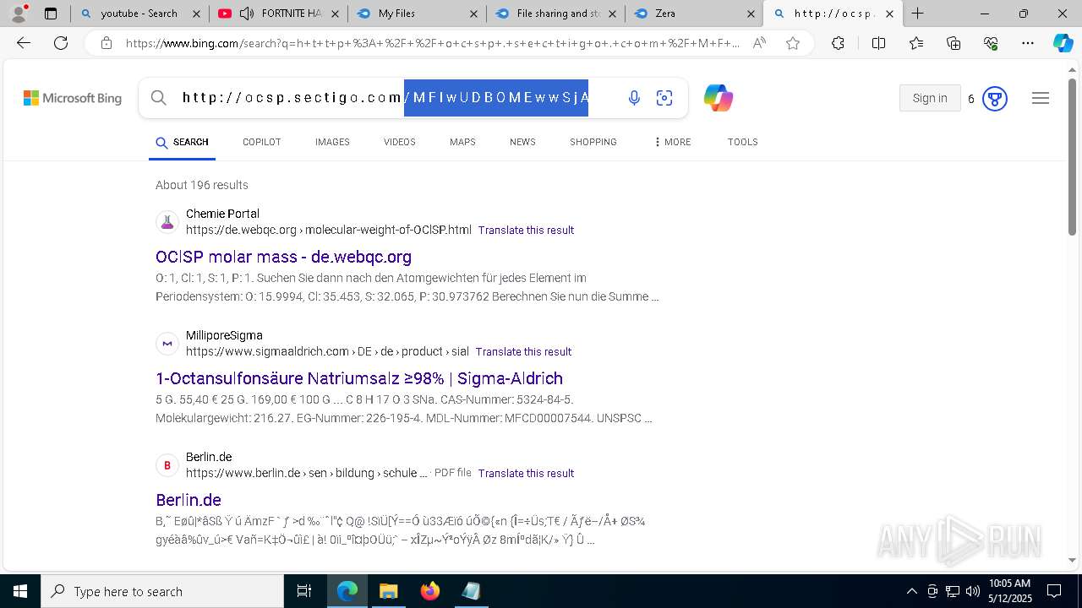Switch to the Zera tab

[x=693, y=14]
